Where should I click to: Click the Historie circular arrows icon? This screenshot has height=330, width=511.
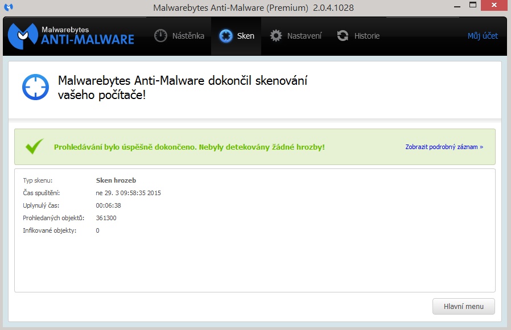(x=343, y=36)
